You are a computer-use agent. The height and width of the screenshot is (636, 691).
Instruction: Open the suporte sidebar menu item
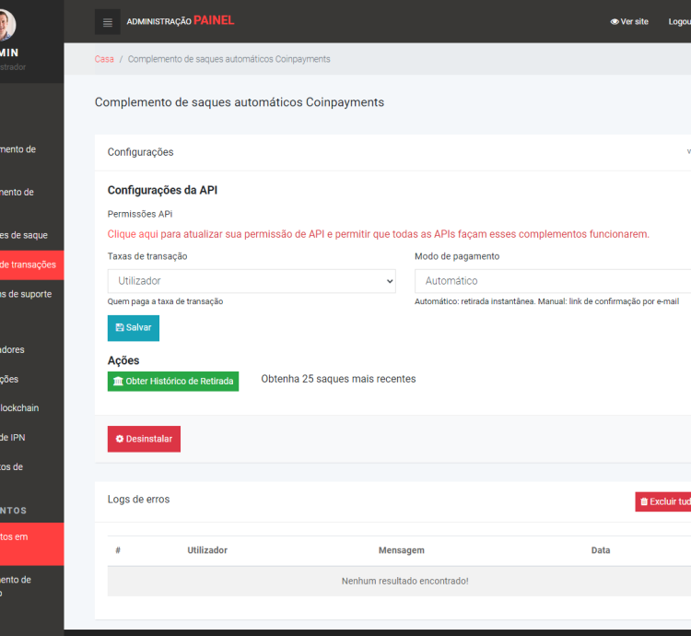pos(26,294)
